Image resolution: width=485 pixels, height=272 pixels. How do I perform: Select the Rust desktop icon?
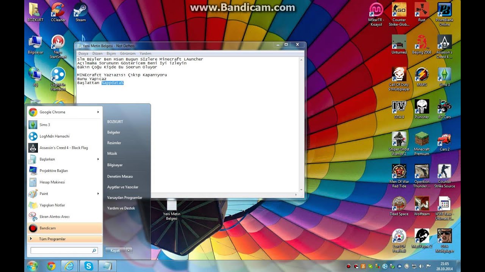[x=422, y=12]
